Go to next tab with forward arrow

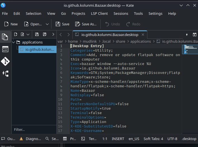click(x=68, y=35)
